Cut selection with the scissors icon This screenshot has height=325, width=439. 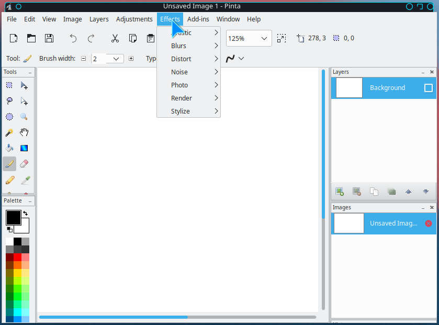[115, 38]
